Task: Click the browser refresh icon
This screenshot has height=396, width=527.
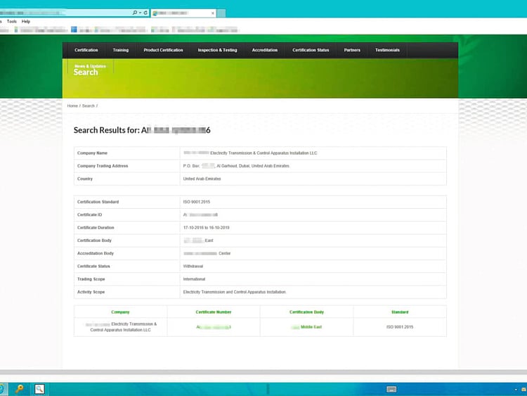Action: click(x=145, y=13)
